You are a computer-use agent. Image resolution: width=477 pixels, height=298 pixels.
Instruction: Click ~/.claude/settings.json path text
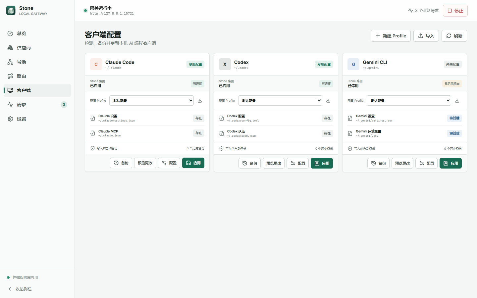pyautogui.click(x=117, y=121)
